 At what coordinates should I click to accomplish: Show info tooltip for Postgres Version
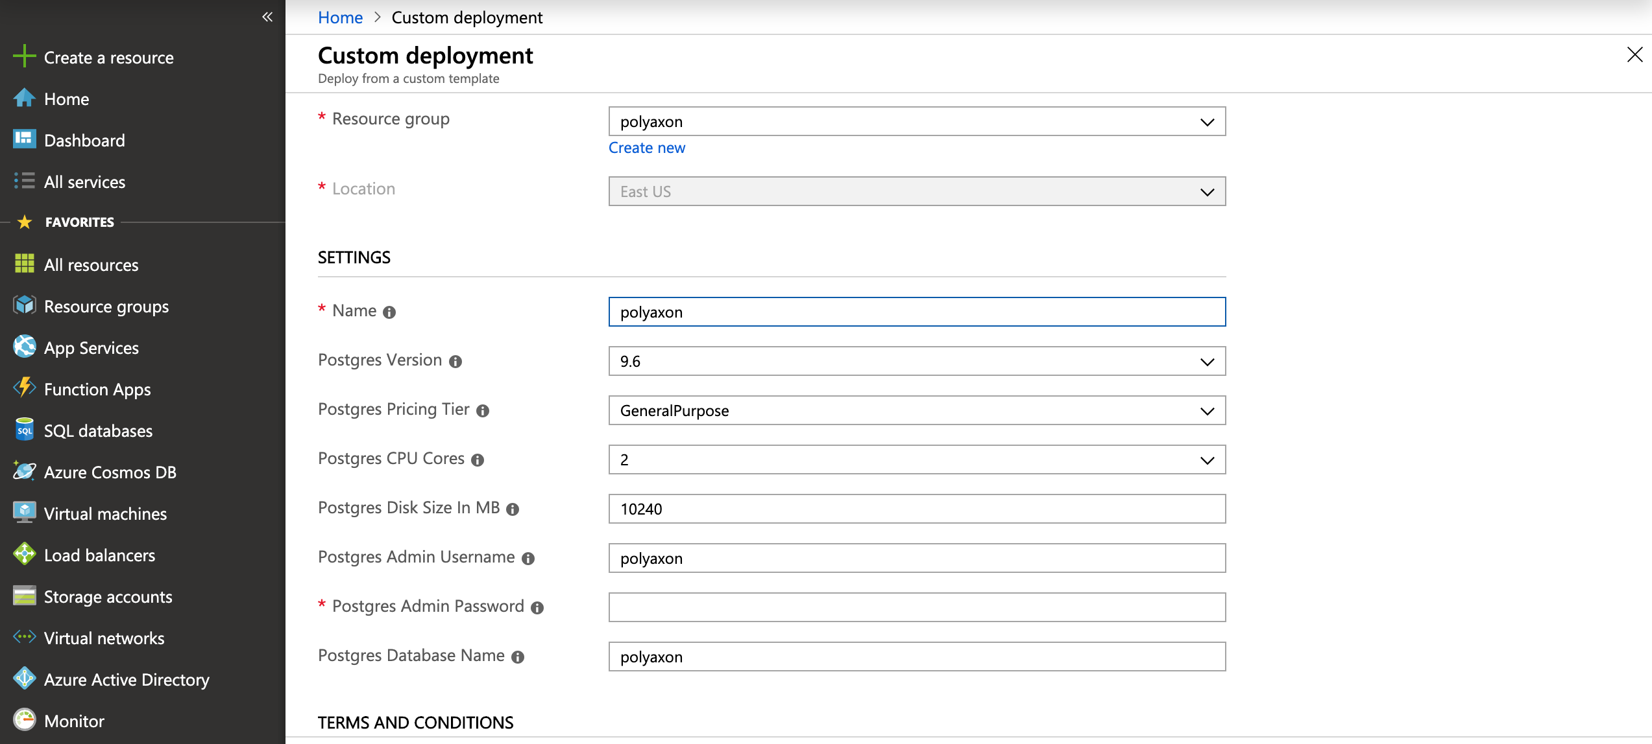(456, 362)
